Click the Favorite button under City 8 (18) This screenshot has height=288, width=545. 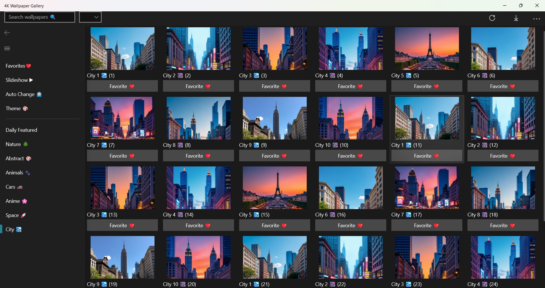tap(503, 226)
